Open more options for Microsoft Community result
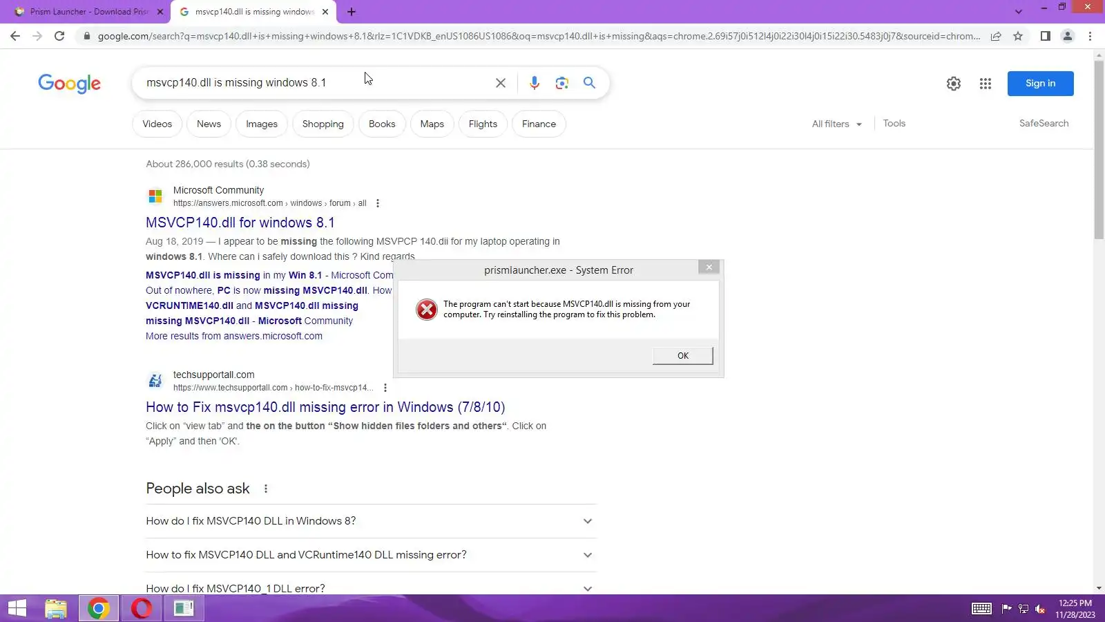Screen dimensions: 1105x622 click(x=377, y=203)
